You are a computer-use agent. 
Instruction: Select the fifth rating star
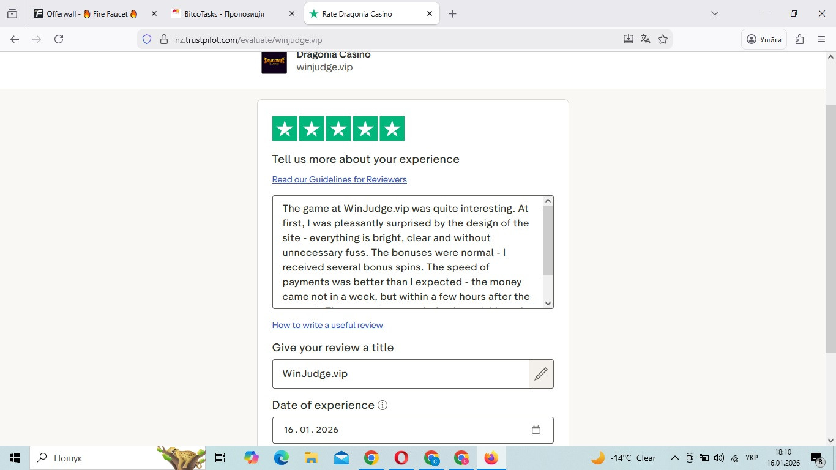[392, 129]
